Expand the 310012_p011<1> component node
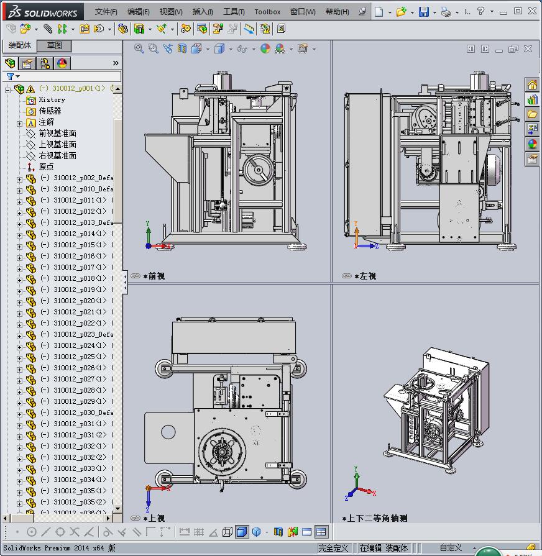The height and width of the screenshot is (556, 542). (20, 201)
